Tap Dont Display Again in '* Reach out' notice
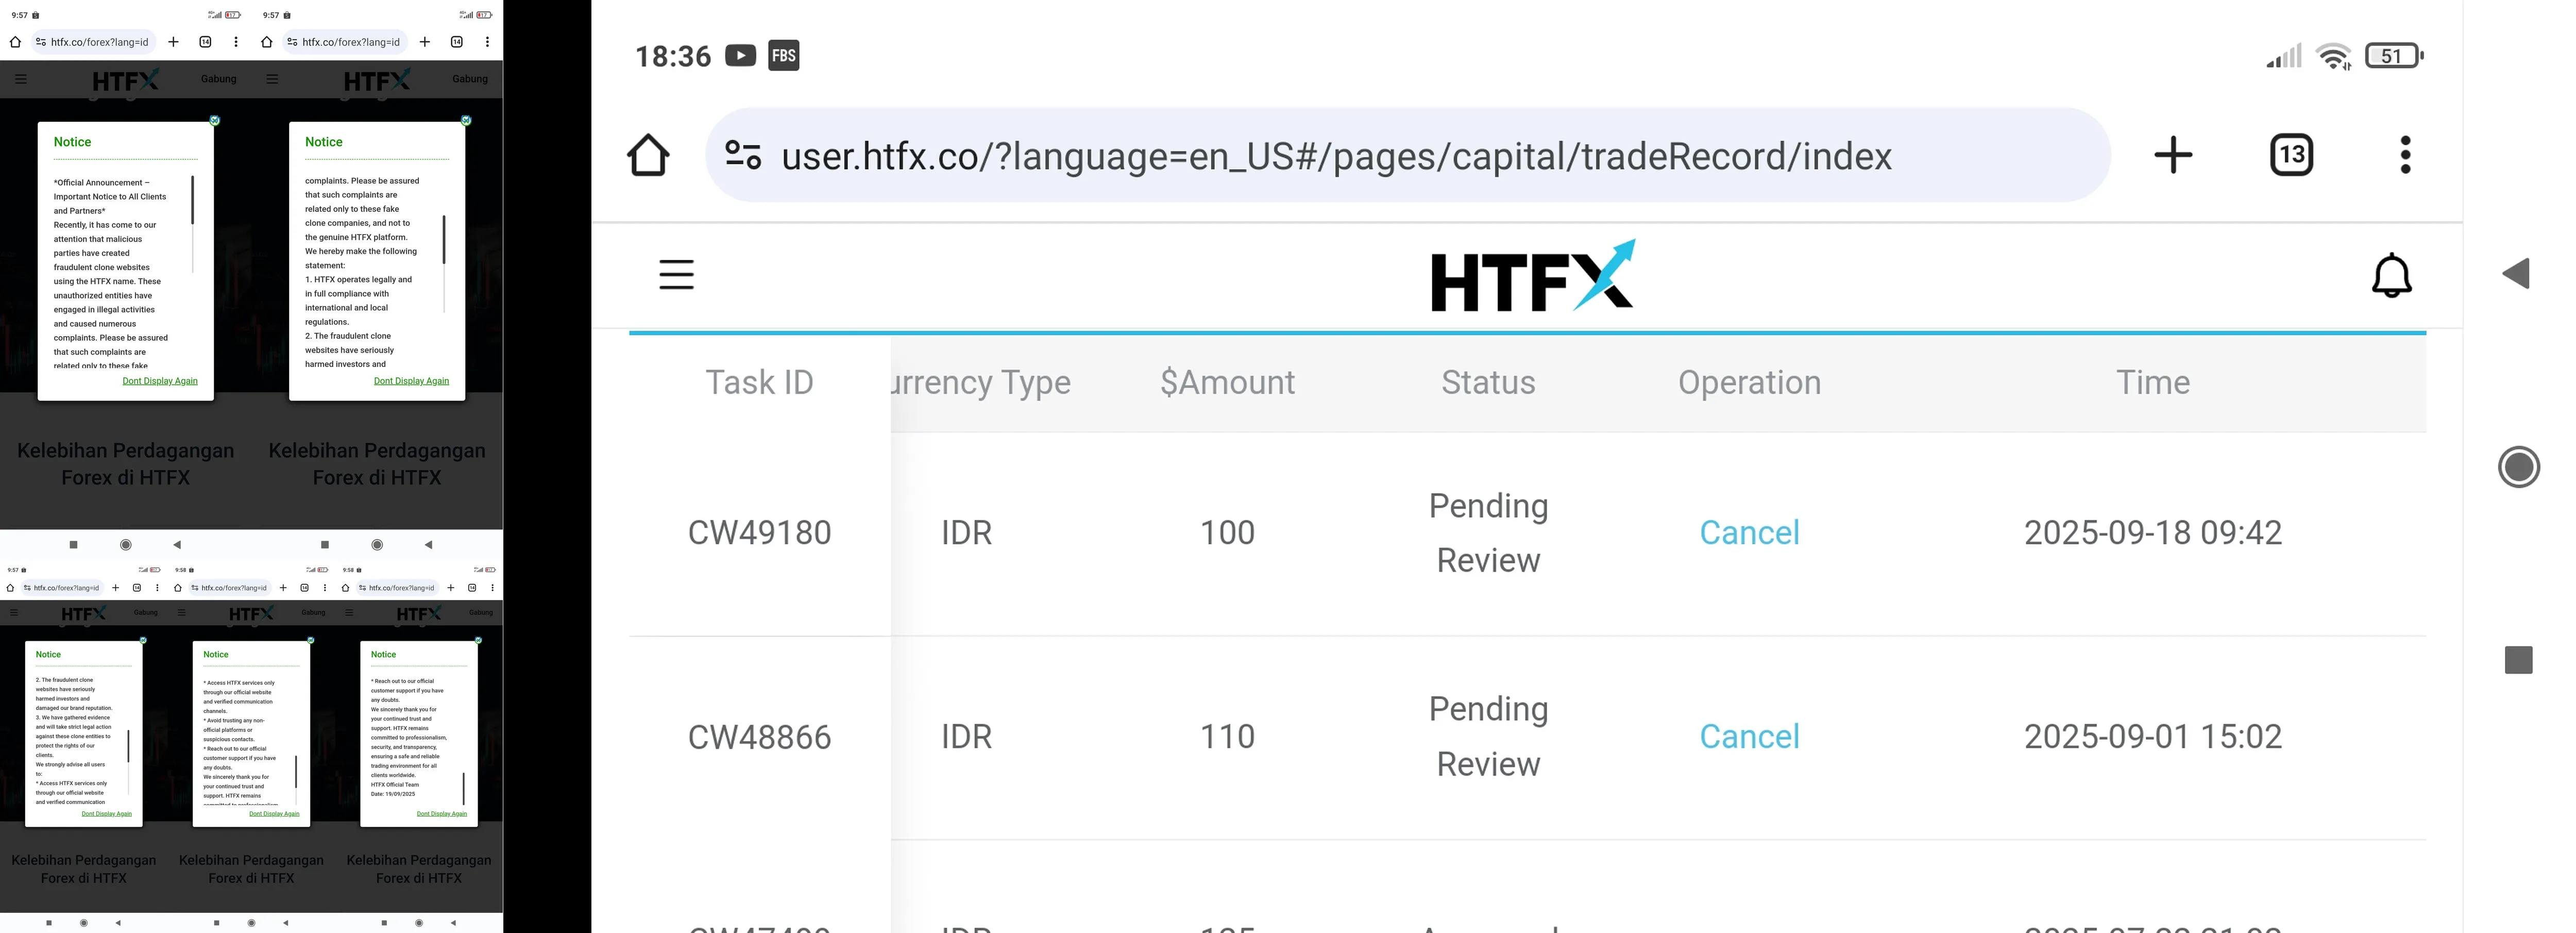Image resolution: width=2576 pixels, height=933 pixels. coord(442,814)
